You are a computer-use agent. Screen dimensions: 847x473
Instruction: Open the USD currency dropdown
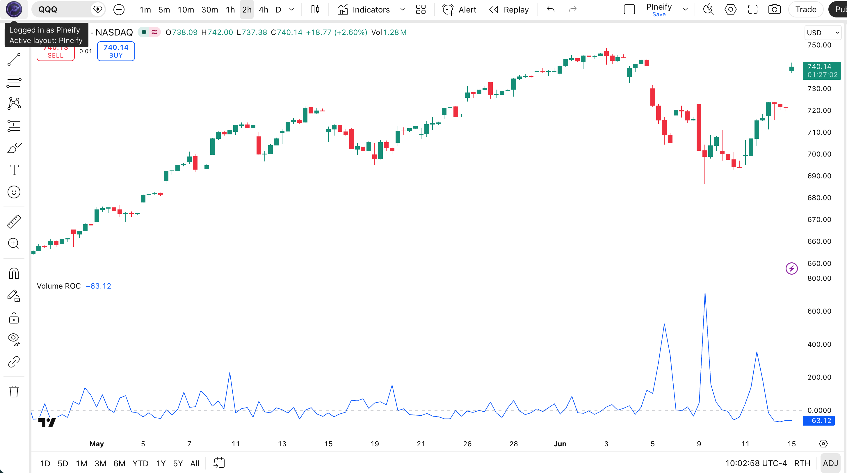pyautogui.click(x=823, y=33)
